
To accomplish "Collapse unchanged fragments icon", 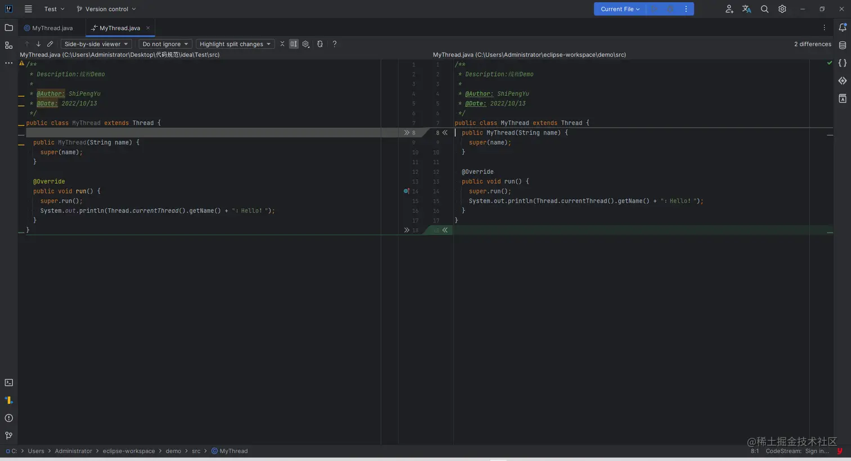I will tap(283, 44).
